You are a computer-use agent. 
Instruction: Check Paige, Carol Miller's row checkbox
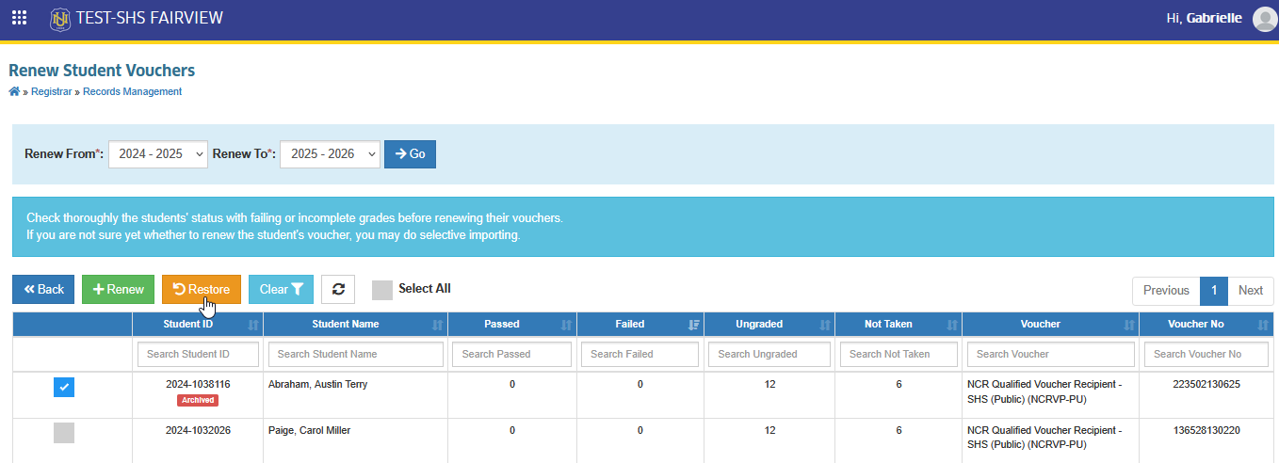coord(64,433)
